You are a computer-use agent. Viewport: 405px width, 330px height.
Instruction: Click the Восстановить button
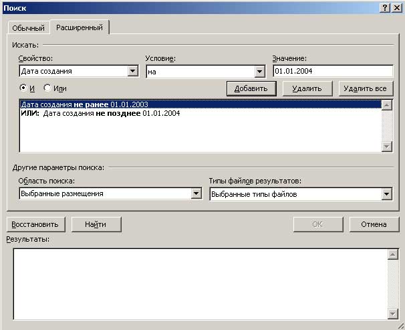click(35, 224)
